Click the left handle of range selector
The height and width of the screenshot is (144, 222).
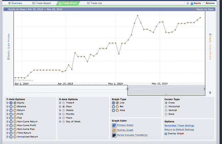128,89
